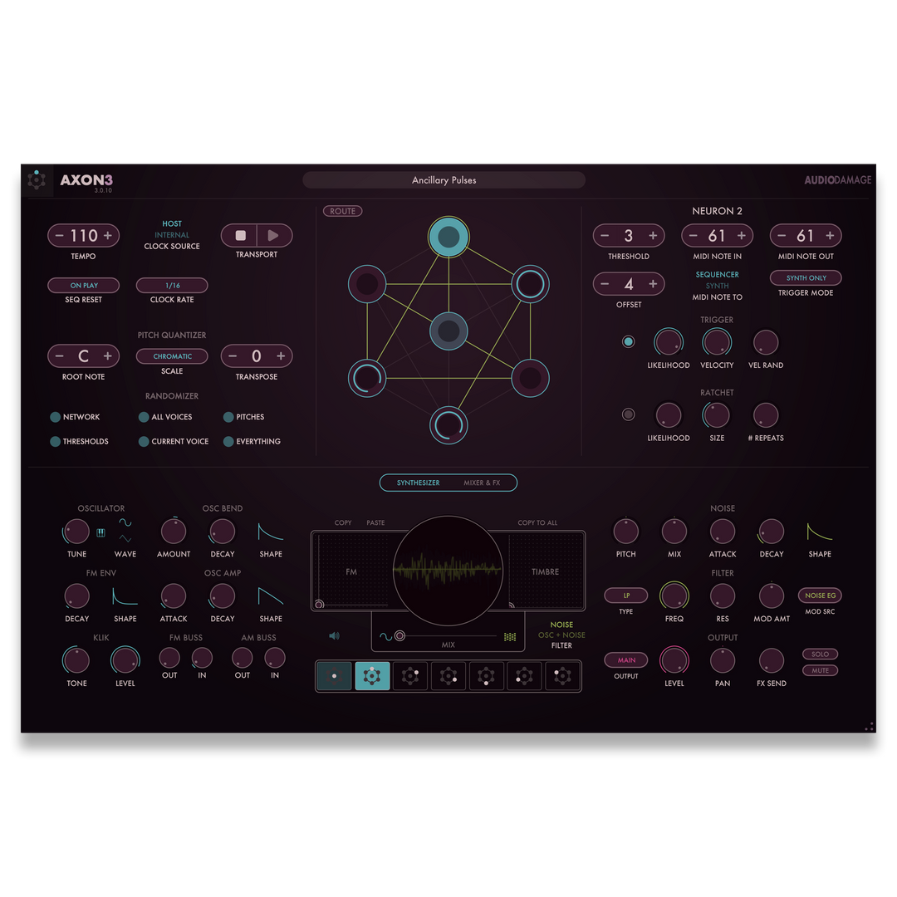Viewport: 897px width, 897px height.
Task: Select the first neuron voice tab icon
Action: (x=333, y=676)
